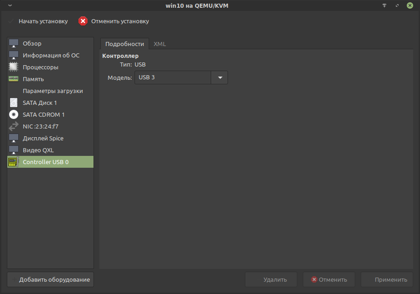Click the SATA Диск 1 drive icon

click(14, 103)
